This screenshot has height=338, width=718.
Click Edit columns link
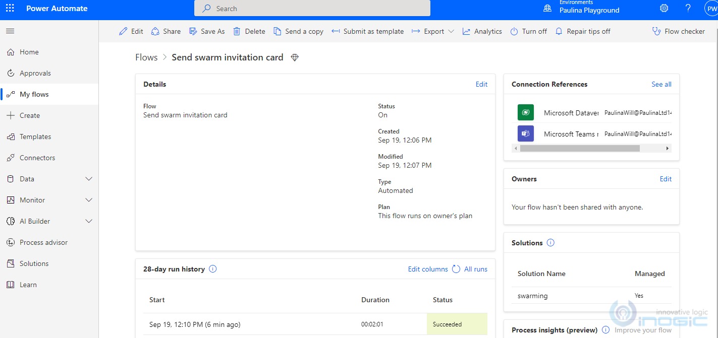point(428,269)
